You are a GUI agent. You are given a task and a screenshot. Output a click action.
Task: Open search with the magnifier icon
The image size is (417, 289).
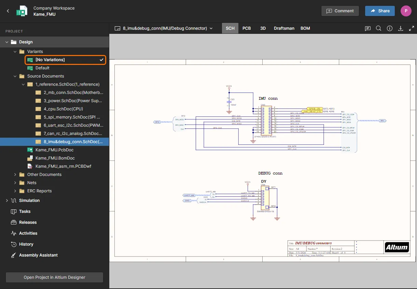378,28
